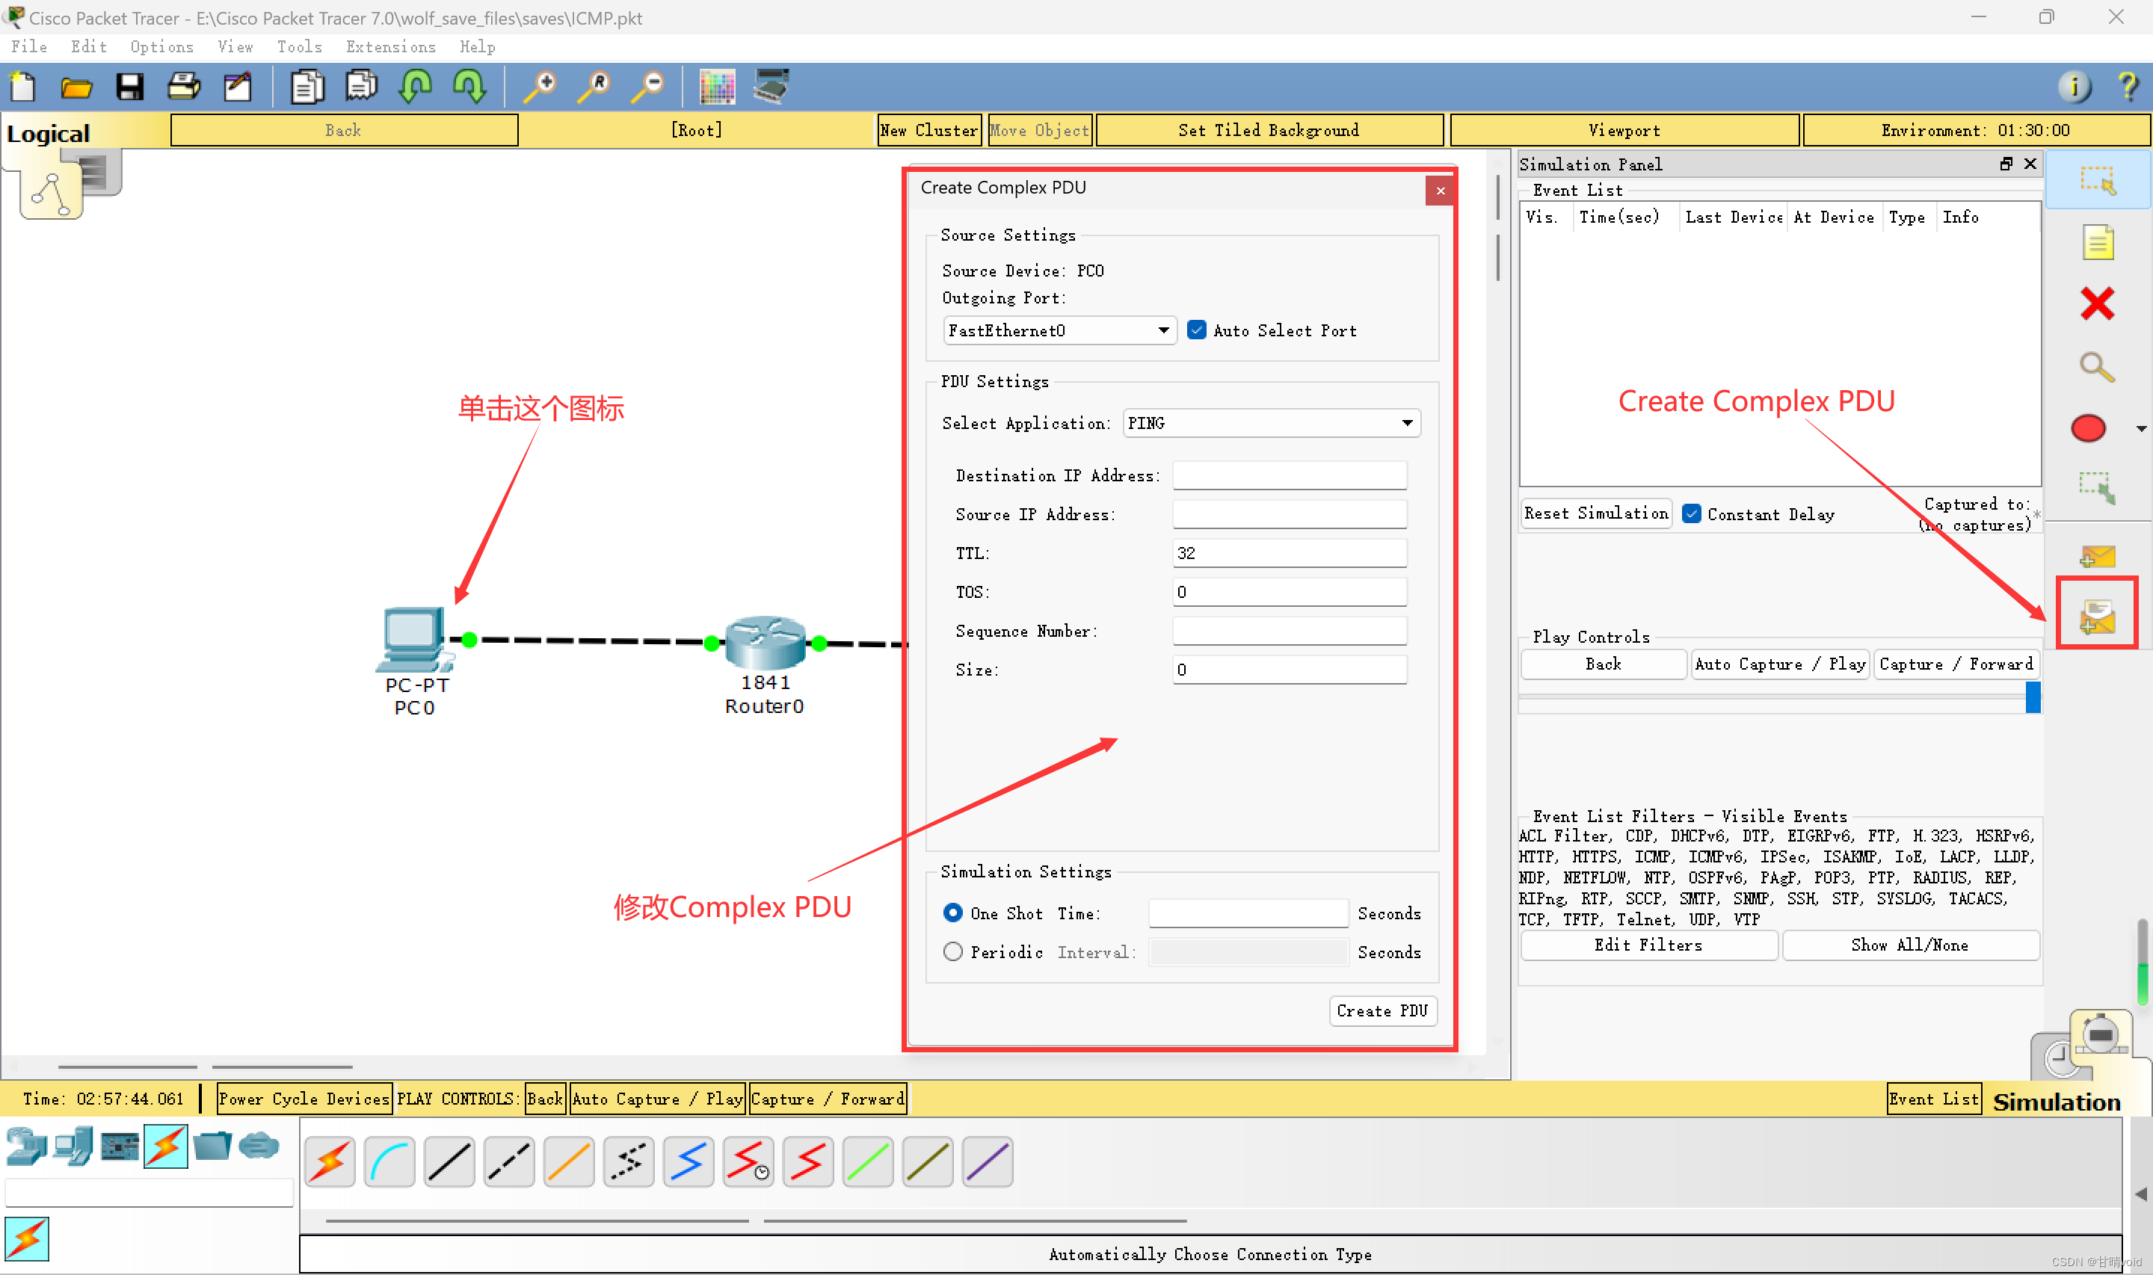
Task: Choose the red X Delete tool
Action: [2097, 303]
